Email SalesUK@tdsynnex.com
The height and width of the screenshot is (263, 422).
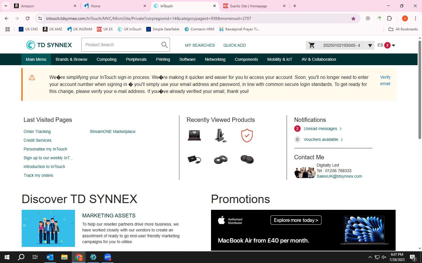tap(339, 176)
